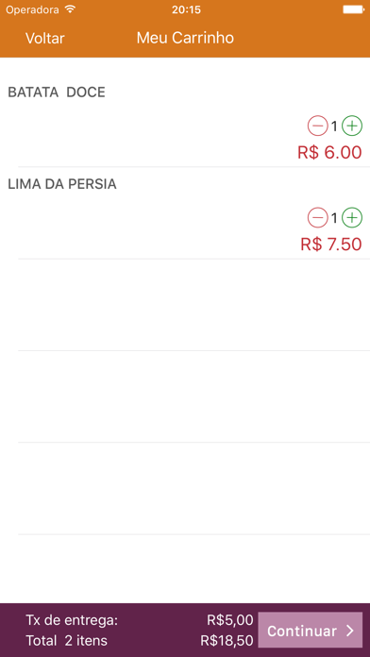Screen dimensions: 370x657
Task: Decrease BATATA DOCE quantity with minus icon
Action: pyautogui.click(x=318, y=126)
